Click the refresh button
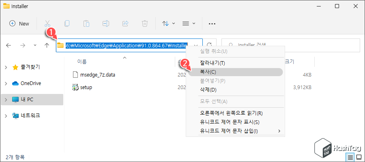Screen dimensions: 365x162 209,45
